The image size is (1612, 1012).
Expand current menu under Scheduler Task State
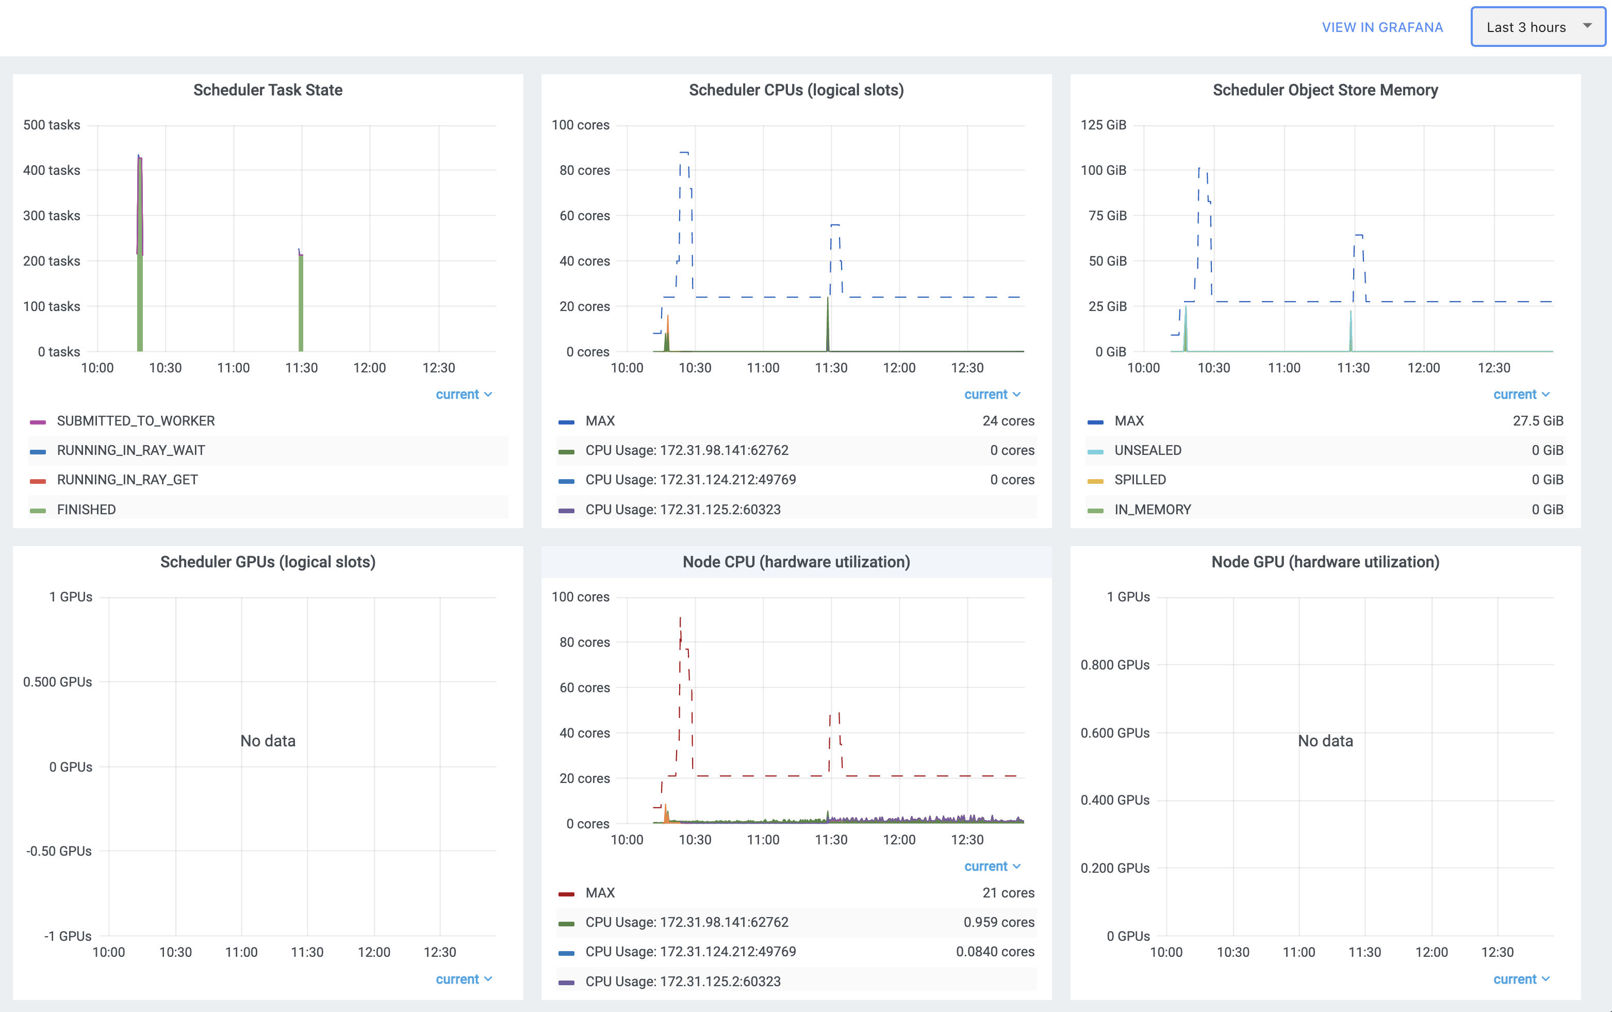463,394
